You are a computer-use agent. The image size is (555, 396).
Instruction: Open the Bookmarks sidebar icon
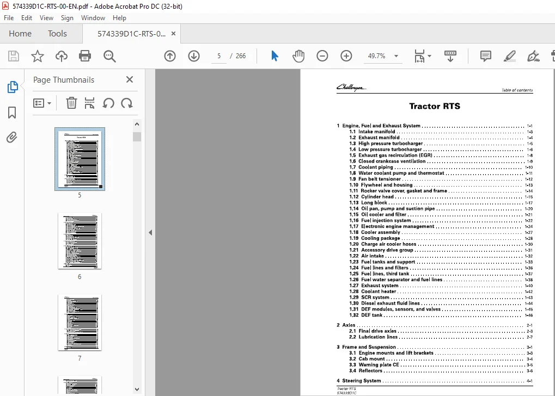[x=12, y=113]
